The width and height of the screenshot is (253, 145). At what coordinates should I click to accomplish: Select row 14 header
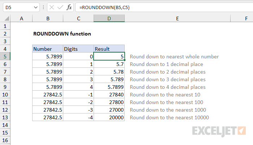point(5,125)
